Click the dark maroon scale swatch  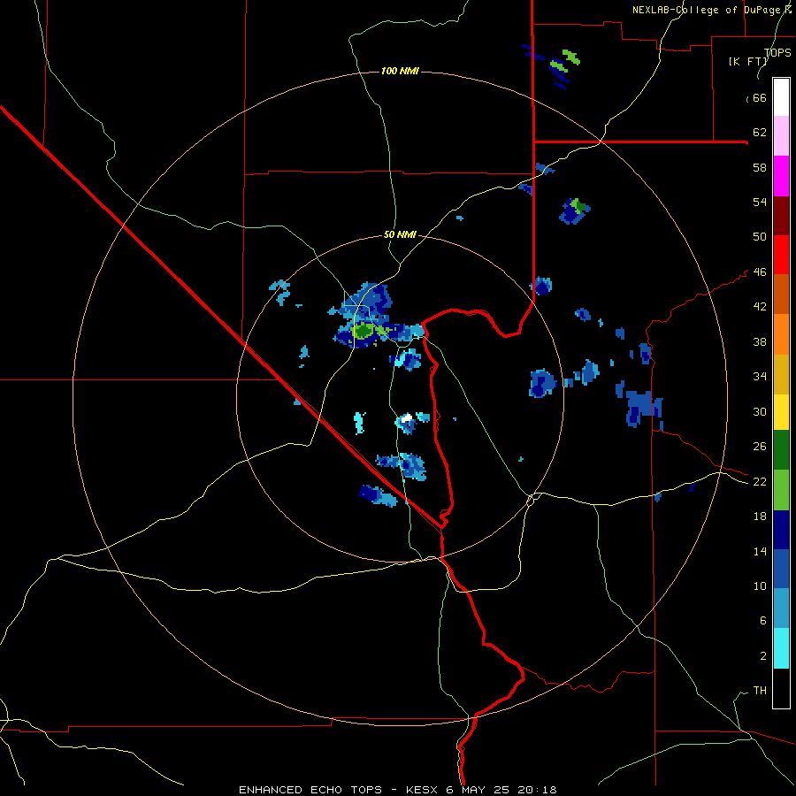coord(781,216)
